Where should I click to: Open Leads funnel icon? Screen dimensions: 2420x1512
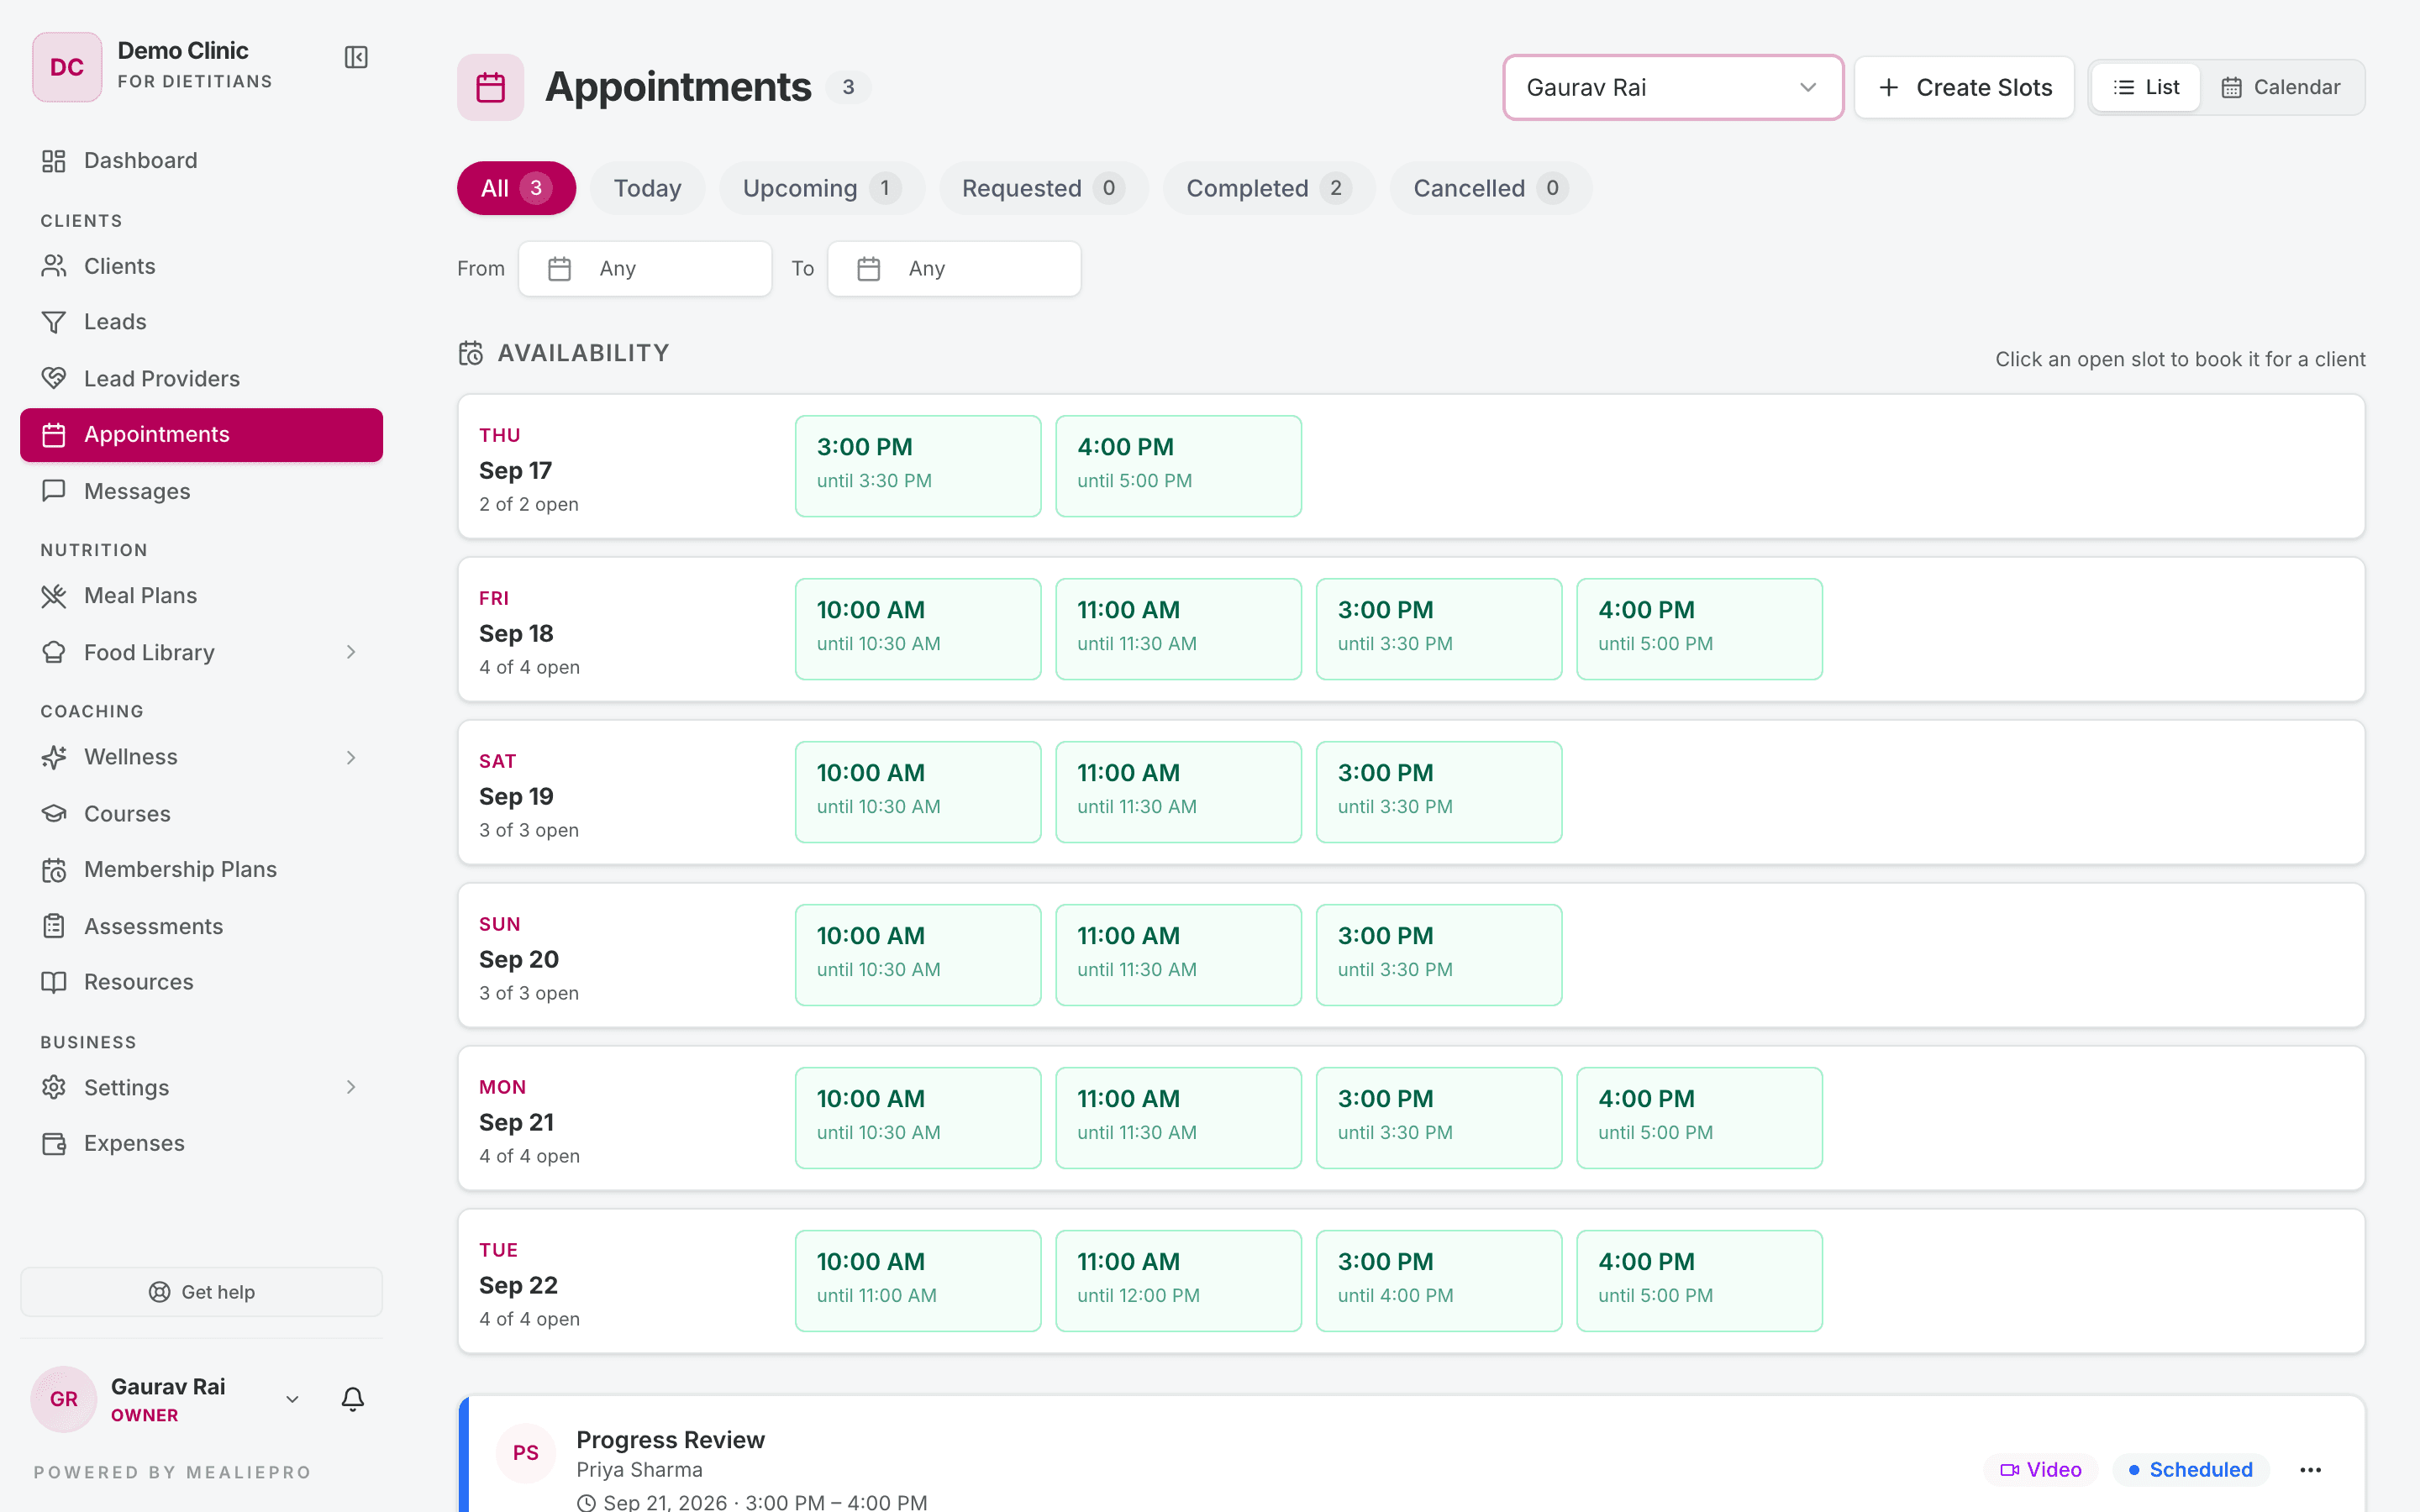point(54,322)
